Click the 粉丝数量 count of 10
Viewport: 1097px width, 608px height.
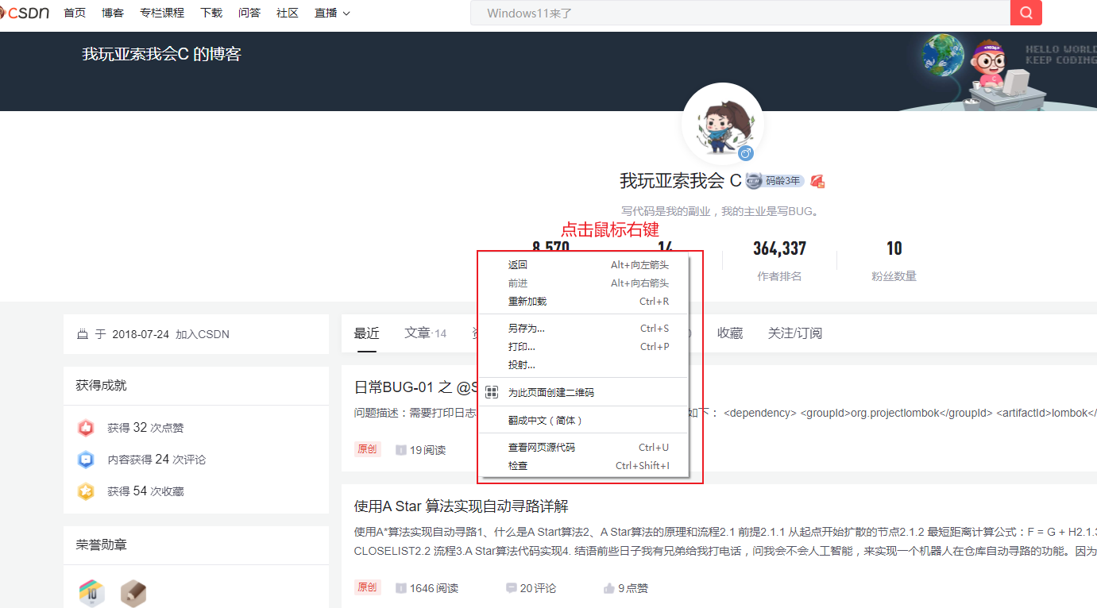894,248
